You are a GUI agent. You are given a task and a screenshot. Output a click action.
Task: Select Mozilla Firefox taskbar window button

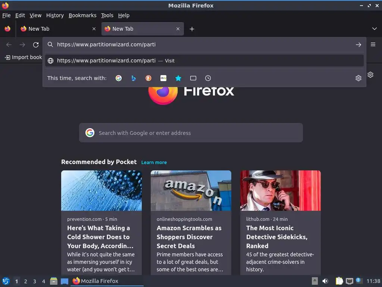coord(107,281)
